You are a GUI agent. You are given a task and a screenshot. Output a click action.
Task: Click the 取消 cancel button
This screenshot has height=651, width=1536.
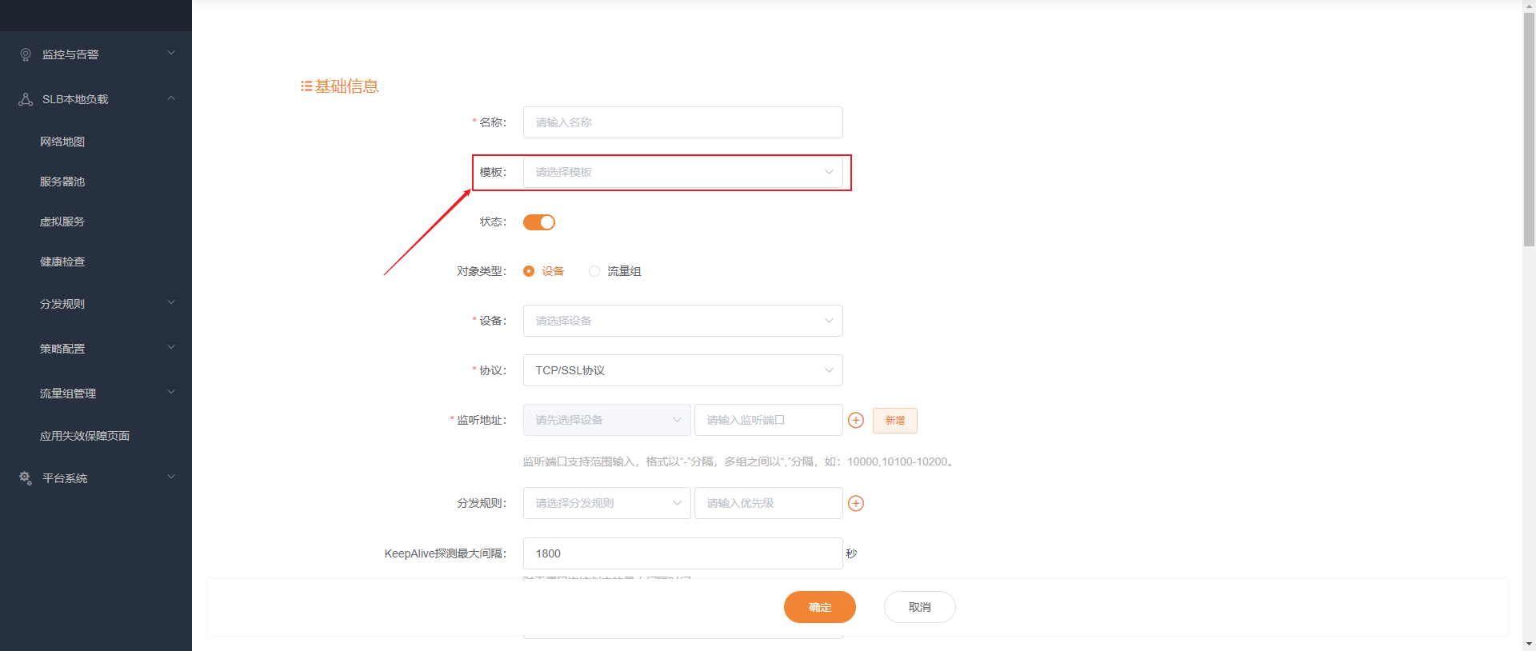tap(919, 607)
